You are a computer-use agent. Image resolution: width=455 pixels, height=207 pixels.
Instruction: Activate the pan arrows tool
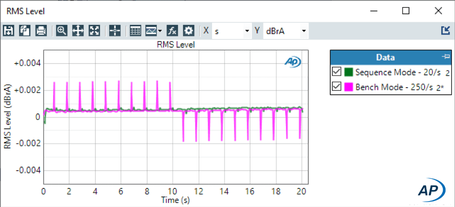(78, 31)
